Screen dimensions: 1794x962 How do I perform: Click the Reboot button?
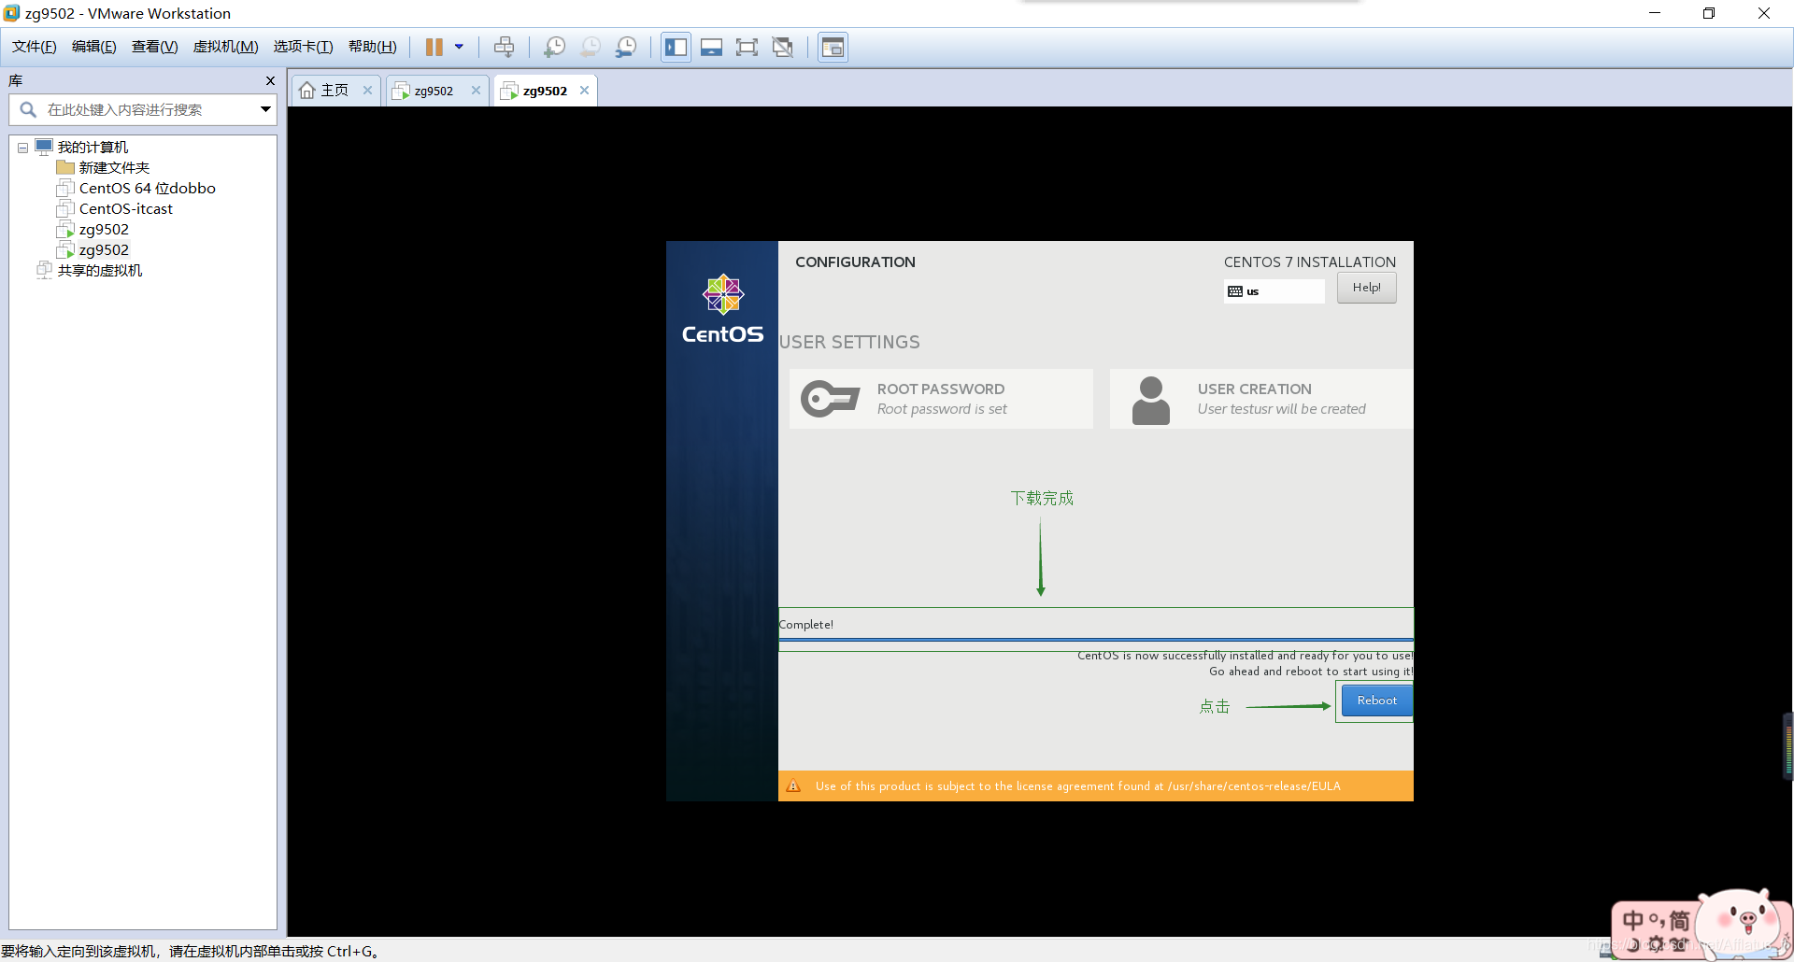[1376, 700]
